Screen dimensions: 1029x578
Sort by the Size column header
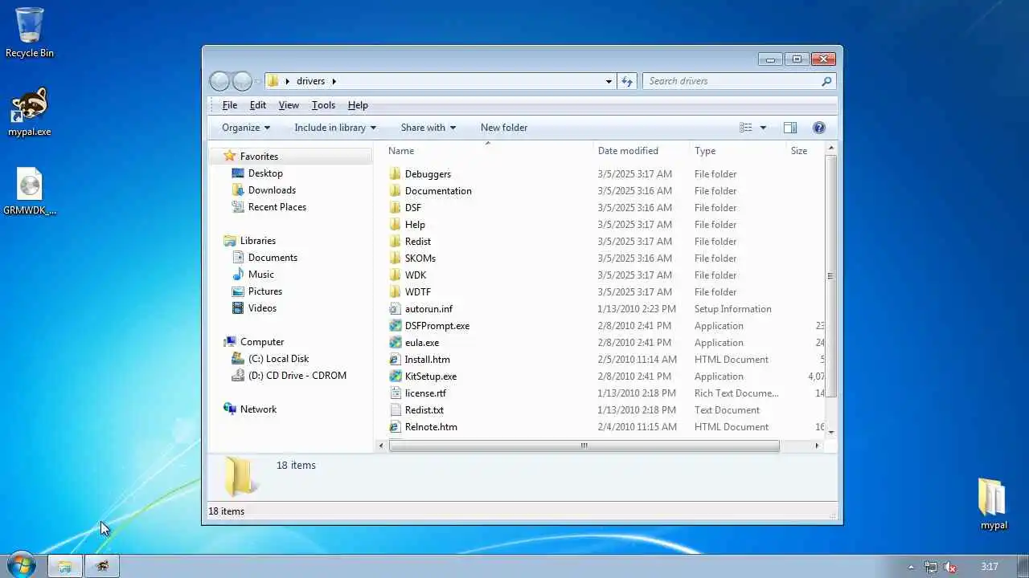point(805,151)
